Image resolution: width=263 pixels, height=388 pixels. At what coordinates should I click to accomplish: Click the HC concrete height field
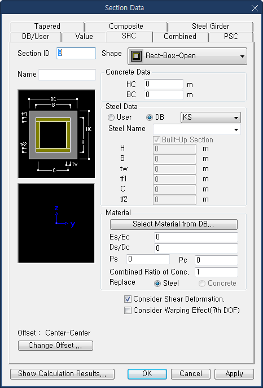[163, 84]
